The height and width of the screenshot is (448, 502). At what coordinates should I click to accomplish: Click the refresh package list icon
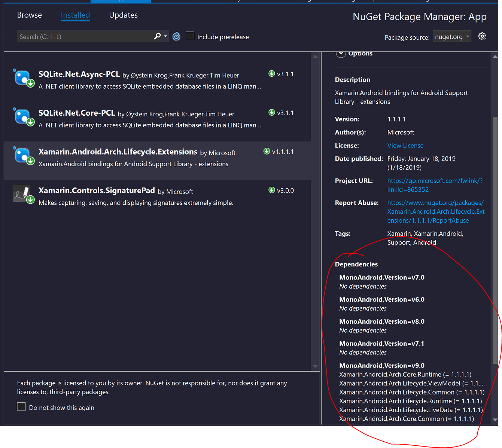176,36
